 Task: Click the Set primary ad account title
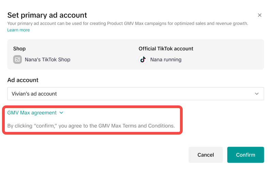coord(47,15)
